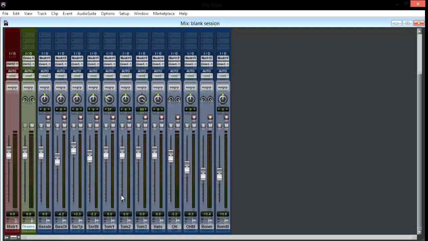Open the Marketplace menu
The image size is (428, 241).
pyautogui.click(x=164, y=13)
